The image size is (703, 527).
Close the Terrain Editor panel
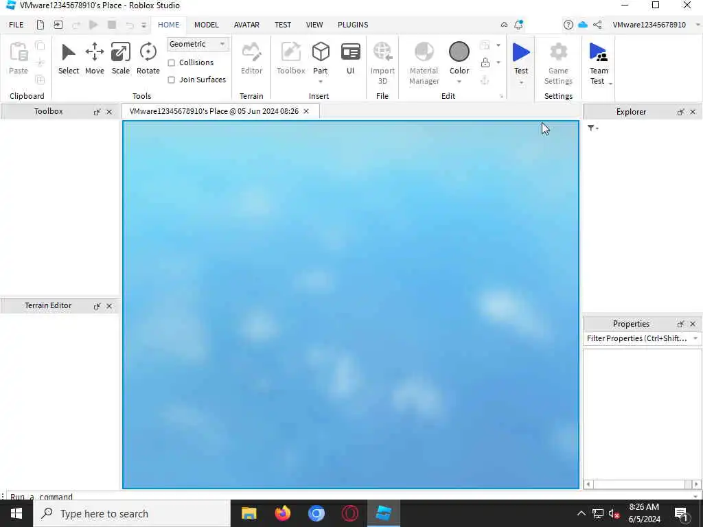click(x=109, y=306)
